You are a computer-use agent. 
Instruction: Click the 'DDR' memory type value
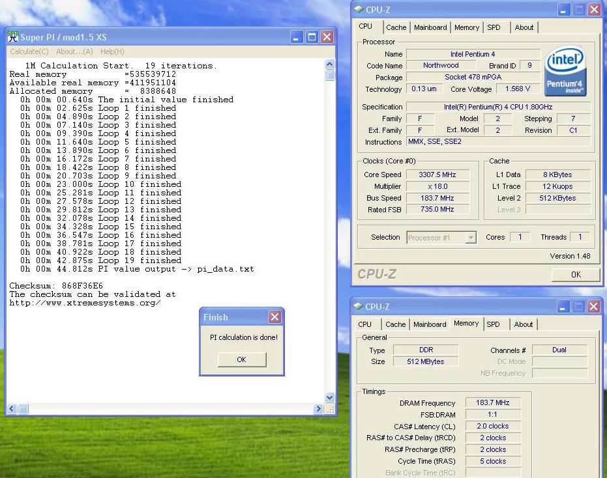(426, 350)
